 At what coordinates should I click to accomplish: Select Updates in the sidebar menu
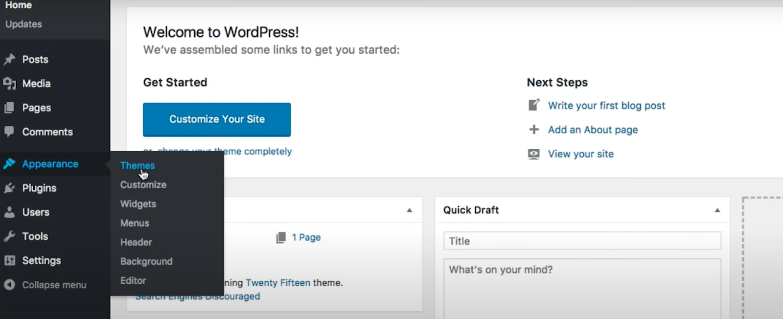click(x=23, y=23)
